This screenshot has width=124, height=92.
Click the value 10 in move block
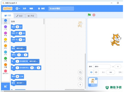coord(17,27)
